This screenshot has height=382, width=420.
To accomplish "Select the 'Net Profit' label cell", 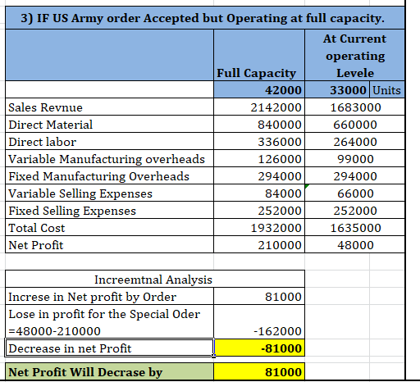I will coord(109,244).
